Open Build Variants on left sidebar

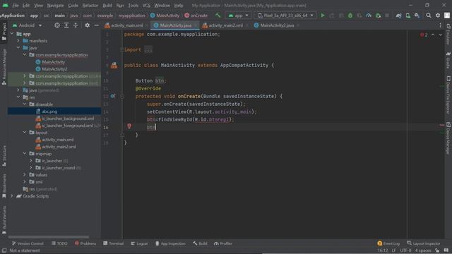point(4,219)
